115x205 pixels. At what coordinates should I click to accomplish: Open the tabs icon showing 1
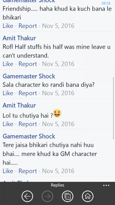coord(68,196)
